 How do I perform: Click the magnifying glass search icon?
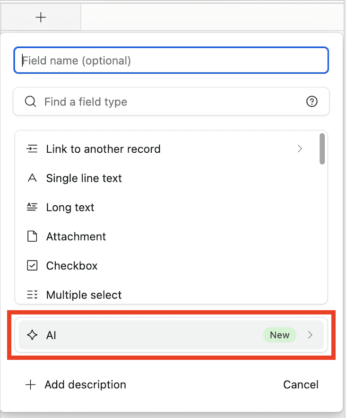pos(30,102)
